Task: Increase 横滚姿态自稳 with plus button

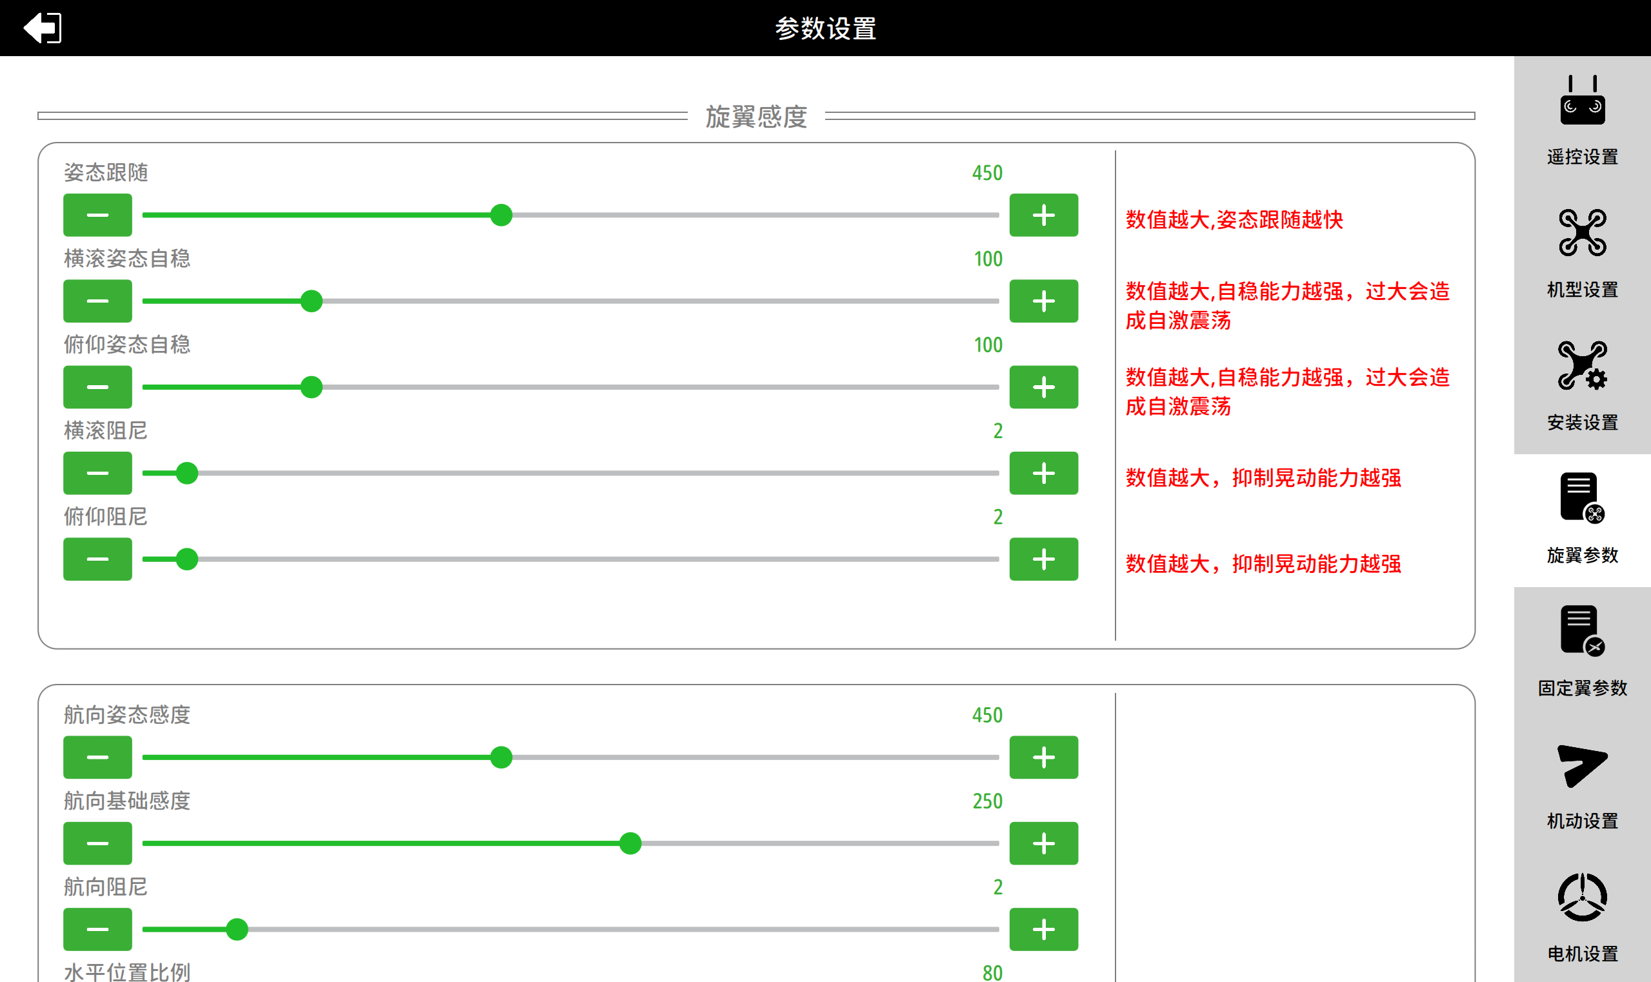Action: [x=1043, y=301]
